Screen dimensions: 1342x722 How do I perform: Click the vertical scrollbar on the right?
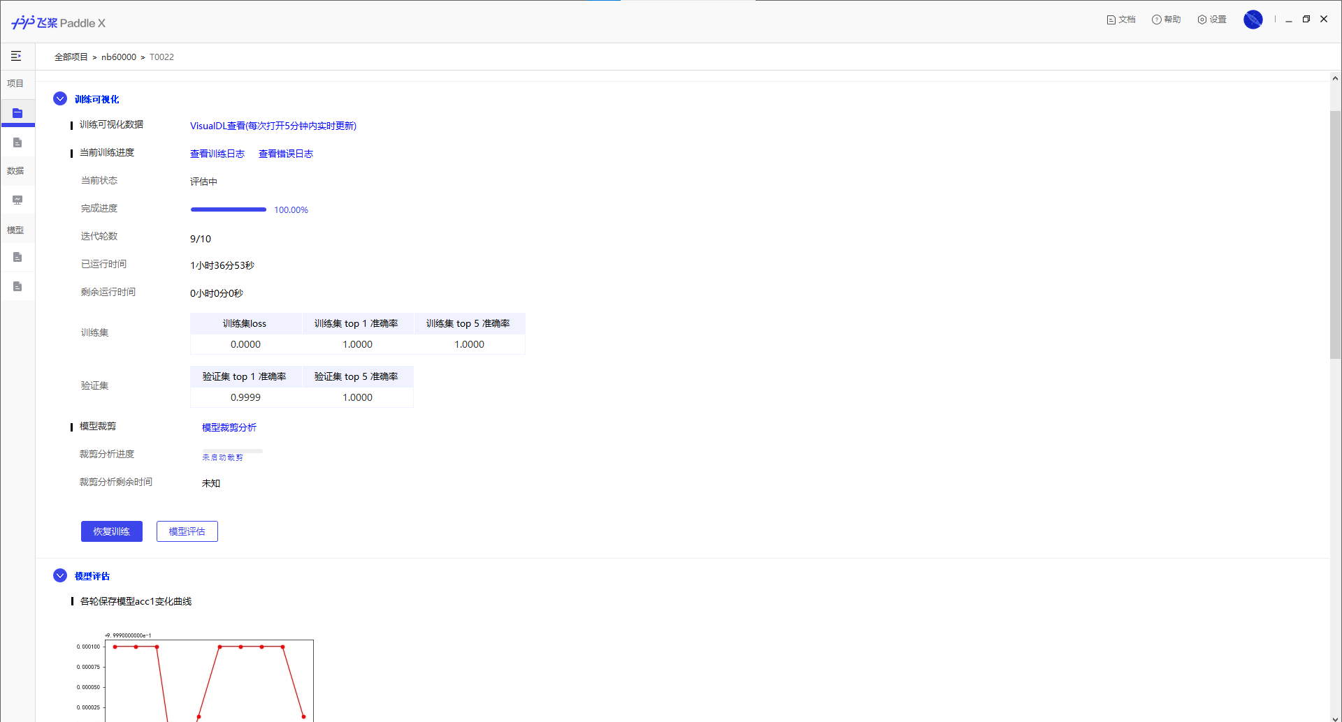(1334, 234)
